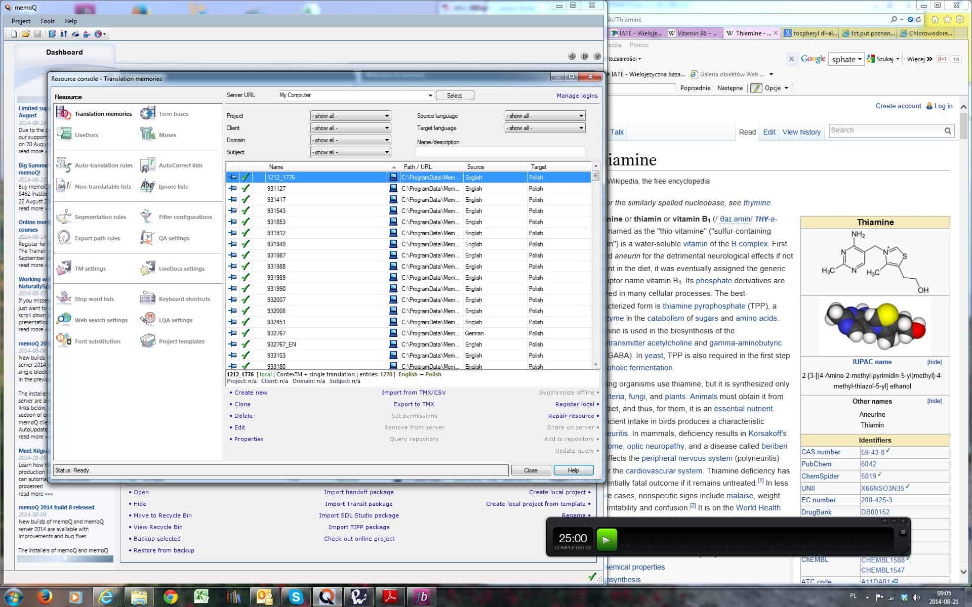Click Wikipedia Search input field
This screenshot has height=607, width=972.
tap(886, 131)
